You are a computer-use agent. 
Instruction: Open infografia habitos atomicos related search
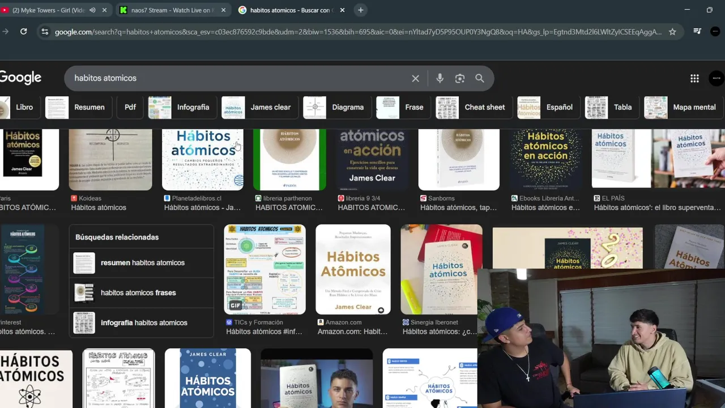142,323
